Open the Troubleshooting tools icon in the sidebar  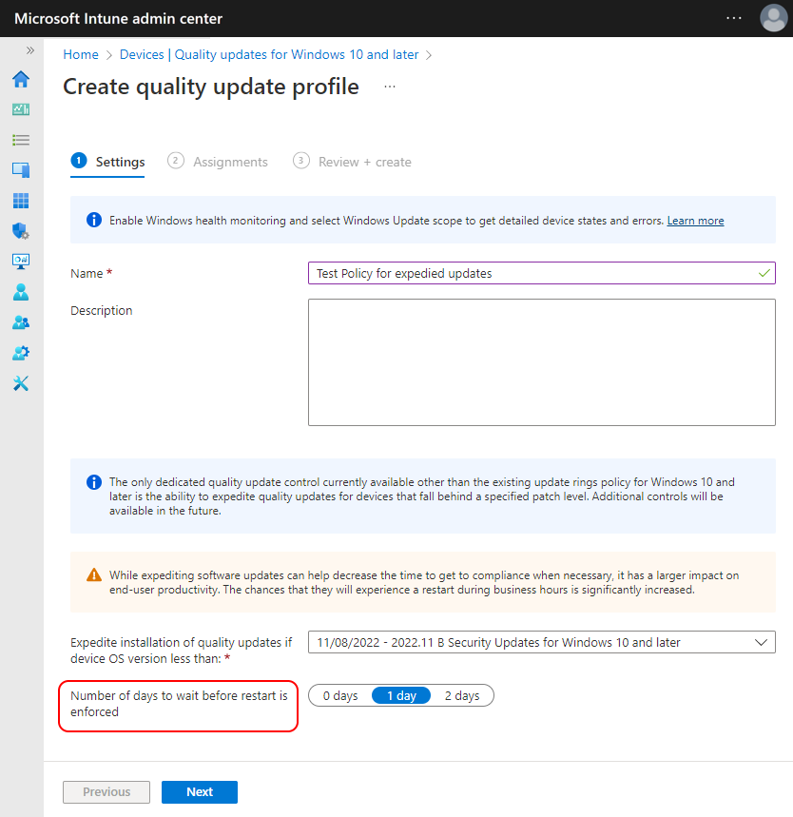tap(21, 383)
